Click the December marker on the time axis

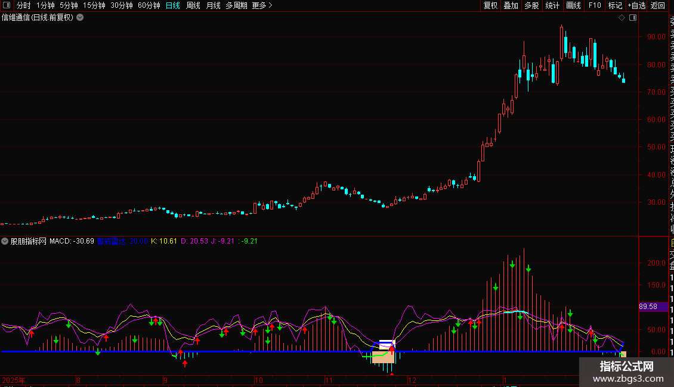point(412,379)
